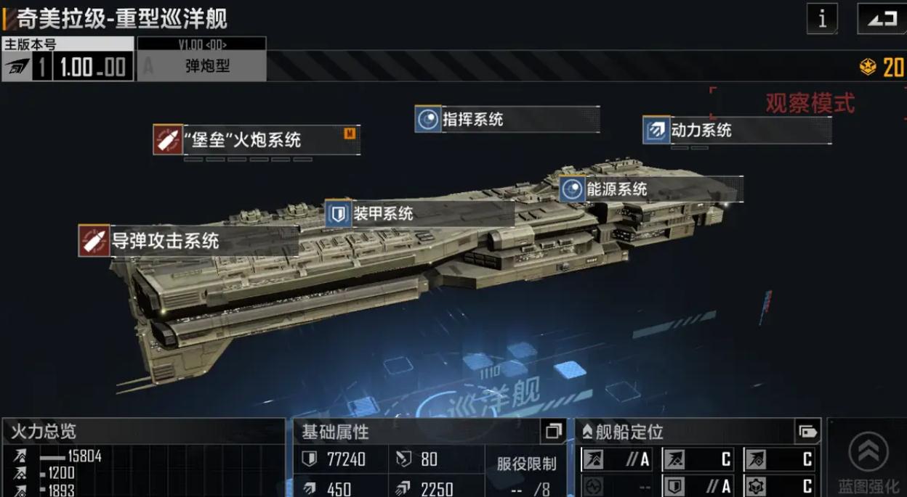The image size is (907, 497).
Task: Open the 动力系统 propulsion icon
Action: tap(656, 130)
